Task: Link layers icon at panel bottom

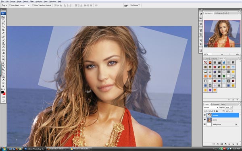Action: pyautogui.click(x=213, y=144)
